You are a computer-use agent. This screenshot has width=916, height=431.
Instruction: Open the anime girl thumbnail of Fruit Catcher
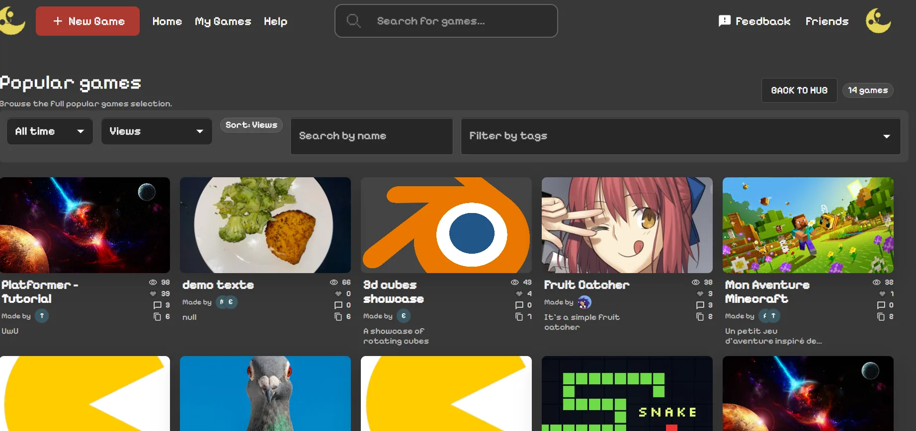click(x=627, y=225)
